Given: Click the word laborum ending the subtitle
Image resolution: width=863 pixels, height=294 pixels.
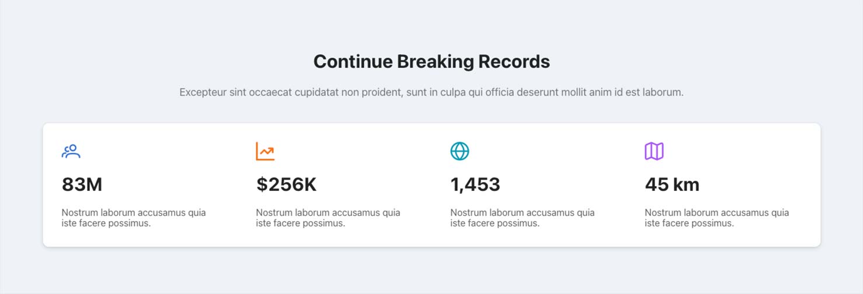Looking at the screenshot, I should pyautogui.click(x=664, y=92).
